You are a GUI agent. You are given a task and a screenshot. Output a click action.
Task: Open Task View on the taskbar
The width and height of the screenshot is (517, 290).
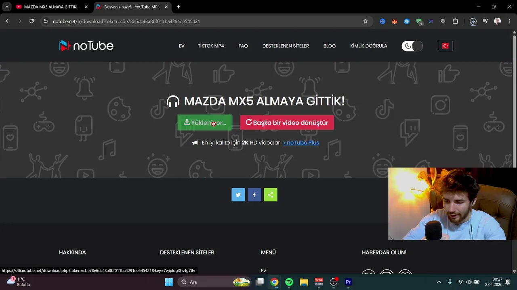click(260, 282)
